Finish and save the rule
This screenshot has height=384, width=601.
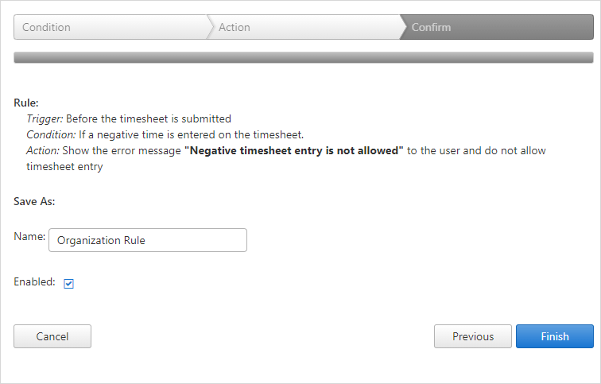click(x=555, y=336)
